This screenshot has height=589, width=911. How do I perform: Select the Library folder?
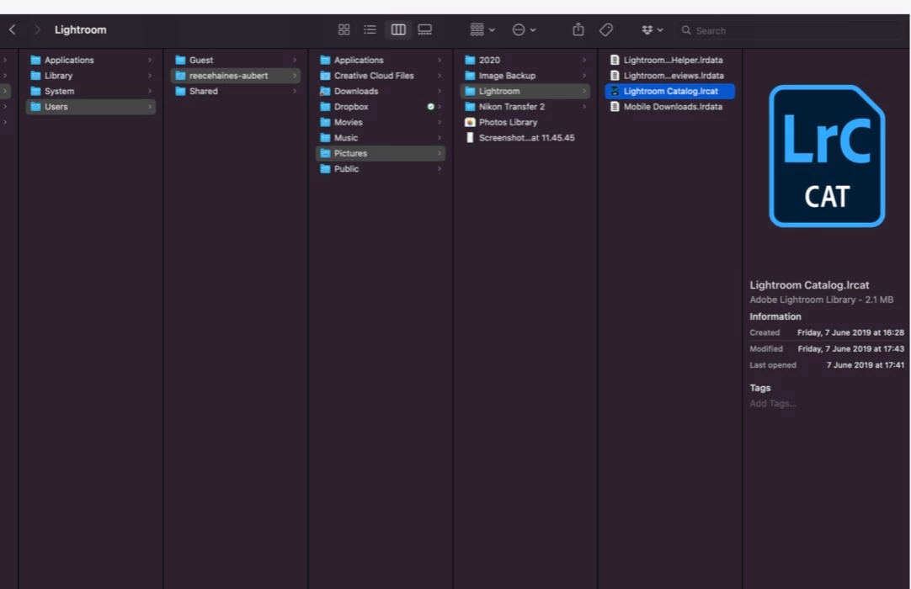(91, 76)
